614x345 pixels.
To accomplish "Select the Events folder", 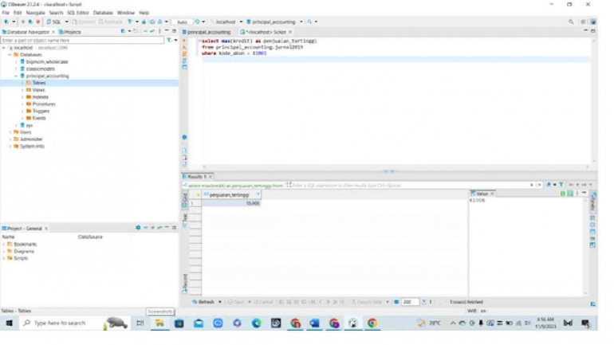I will (39, 118).
